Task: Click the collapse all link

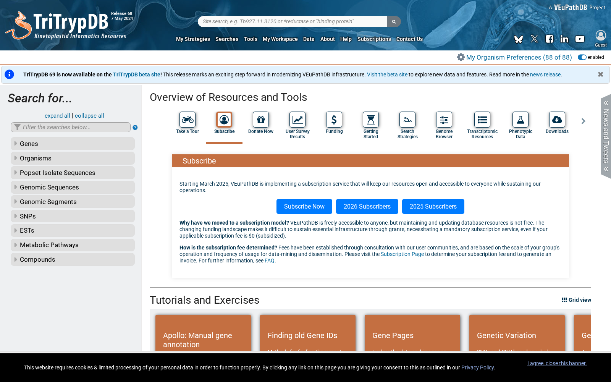Action: tap(89, 116)
